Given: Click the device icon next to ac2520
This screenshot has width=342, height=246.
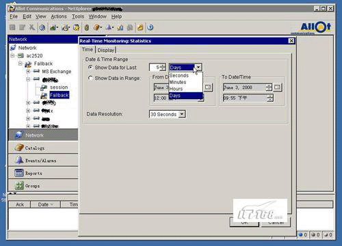Looking at the screenshot, I should point(21,55).
